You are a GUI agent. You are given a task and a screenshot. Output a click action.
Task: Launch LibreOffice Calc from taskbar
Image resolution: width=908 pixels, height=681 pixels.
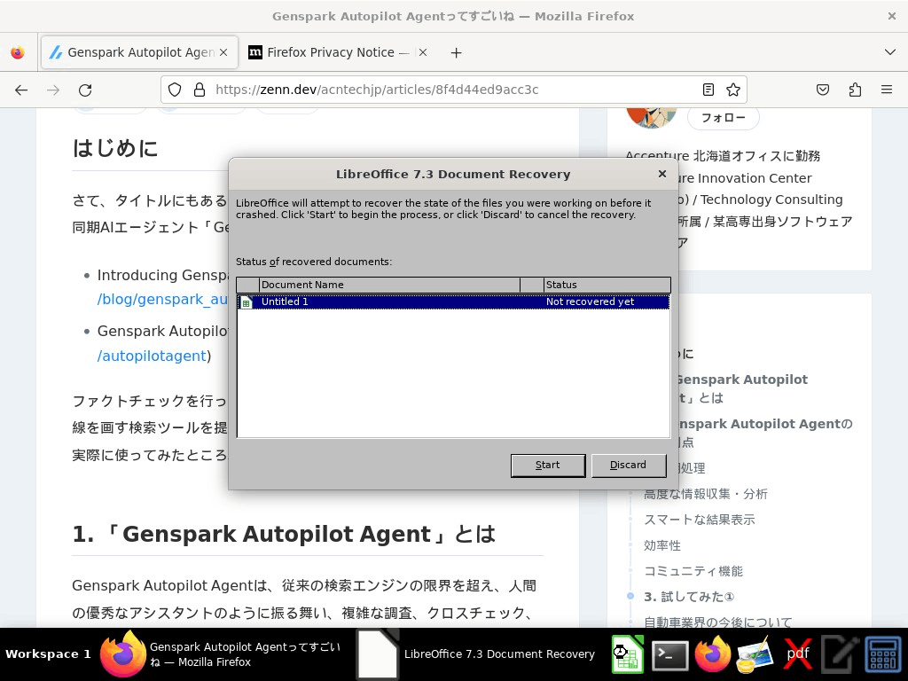pyautogui.click(x=628, y=655)
